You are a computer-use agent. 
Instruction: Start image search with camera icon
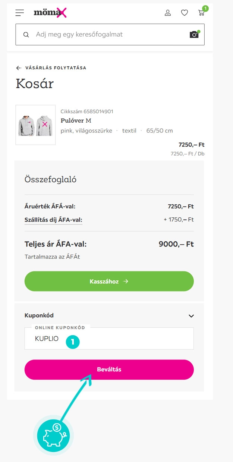tap(194, 35)
